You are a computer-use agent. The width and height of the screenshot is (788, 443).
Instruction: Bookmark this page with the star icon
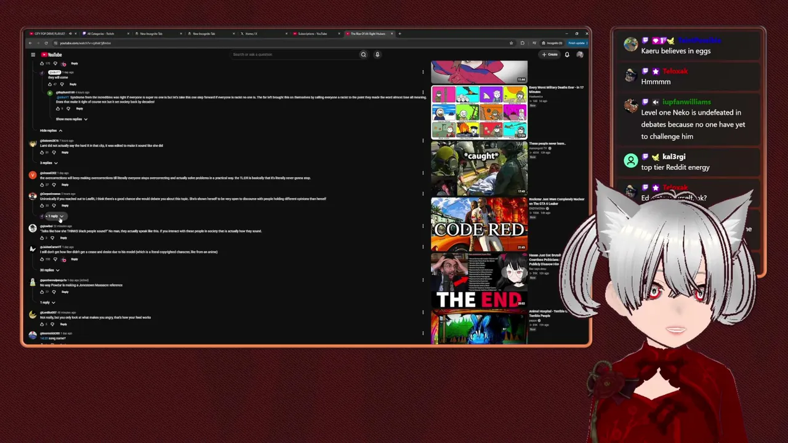point(511,43)
